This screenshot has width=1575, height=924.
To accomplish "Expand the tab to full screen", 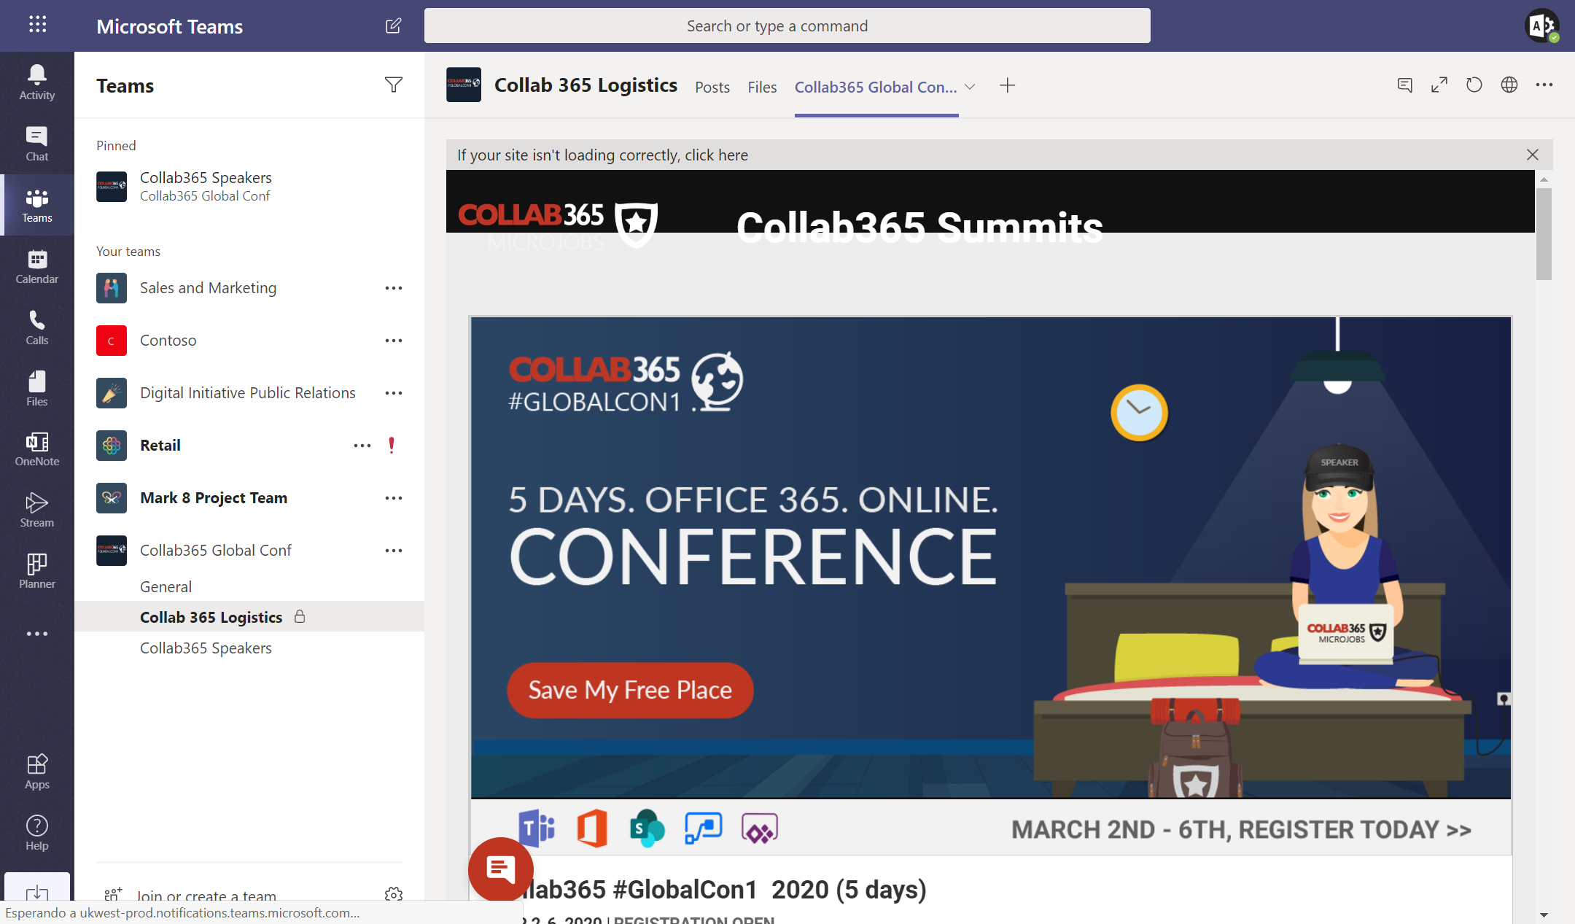I will (x=1439, y=85).
